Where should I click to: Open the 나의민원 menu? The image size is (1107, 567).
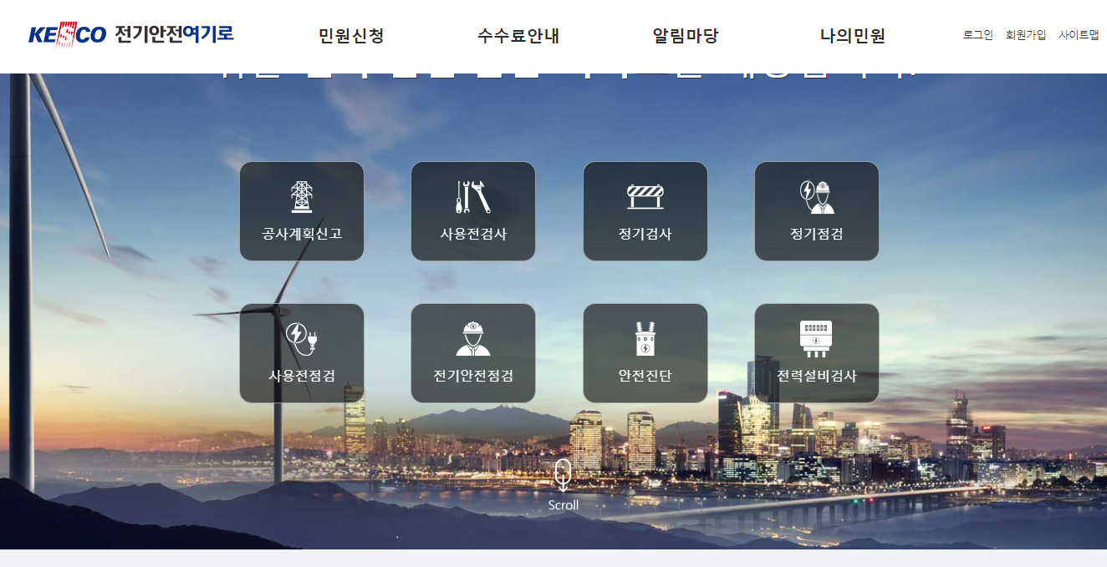coord(851,36)
